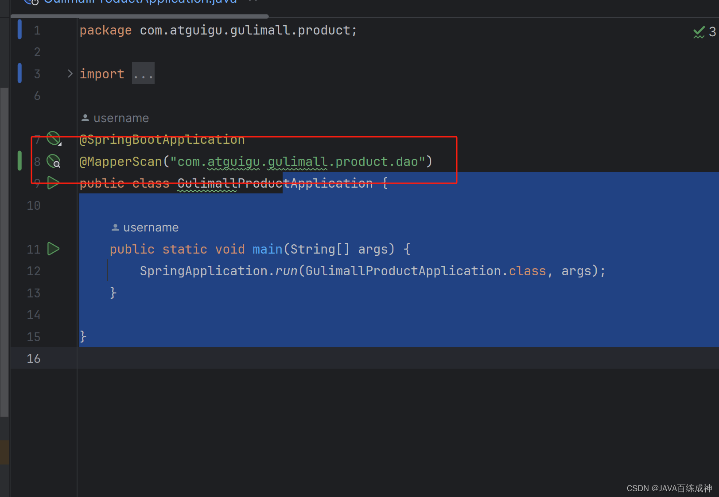Click closing brace on line 13
719x497 pixels.
pyautogui.click(x=113, y=293)
